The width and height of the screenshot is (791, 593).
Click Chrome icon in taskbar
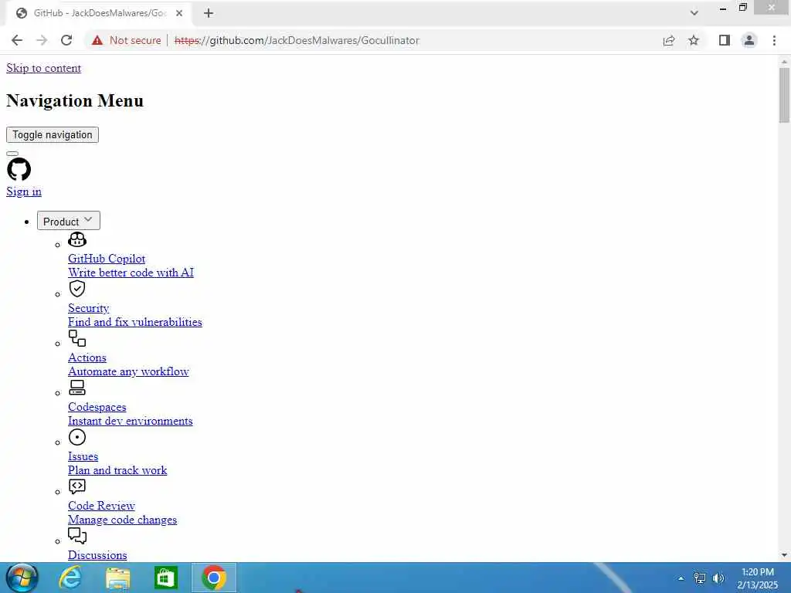tap(214, 578)
